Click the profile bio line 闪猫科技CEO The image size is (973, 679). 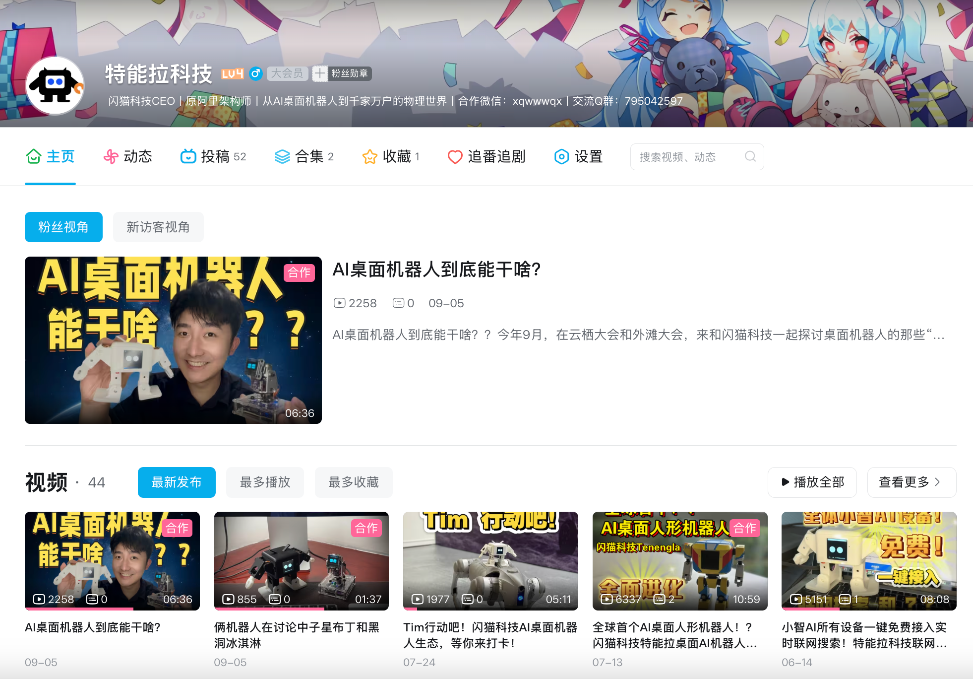pos(395,101)
